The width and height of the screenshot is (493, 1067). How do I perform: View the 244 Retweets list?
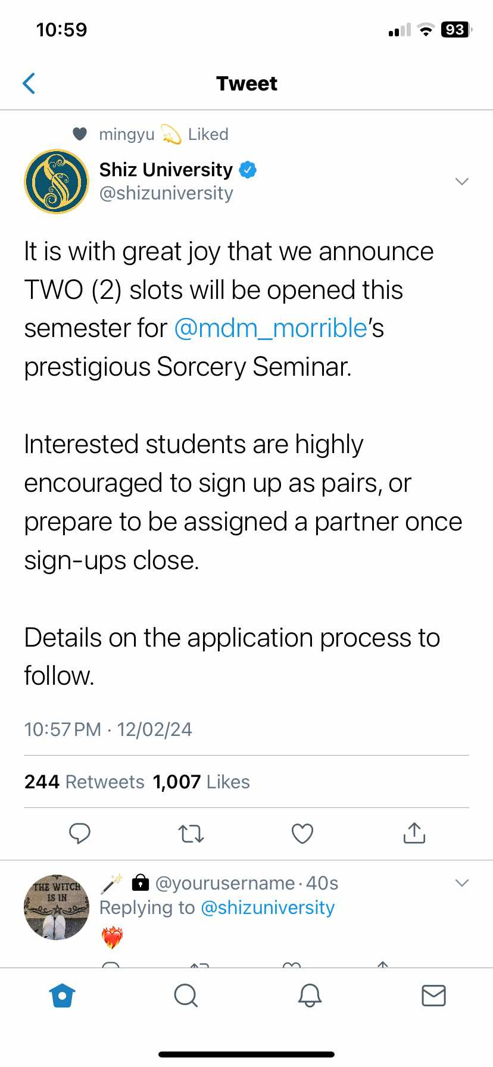(x=85, y=782)
